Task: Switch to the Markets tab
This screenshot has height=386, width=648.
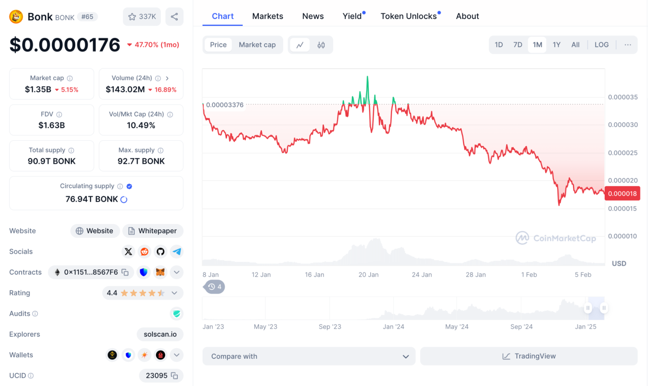Action: coord(268,16)
